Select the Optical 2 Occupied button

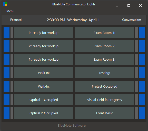44,113
